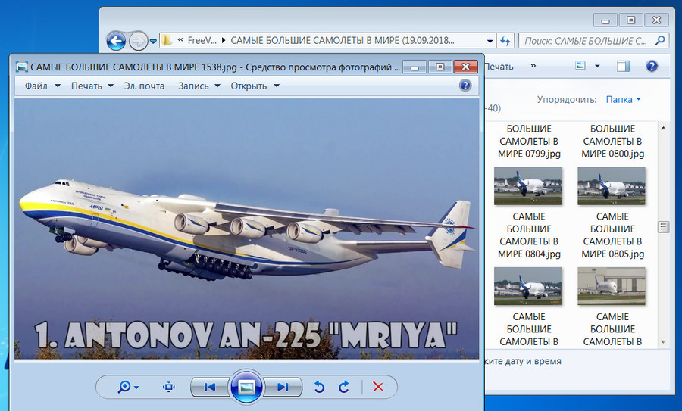Click the search magnifier icon
This screenshot has height=411, width=682.
660,40
